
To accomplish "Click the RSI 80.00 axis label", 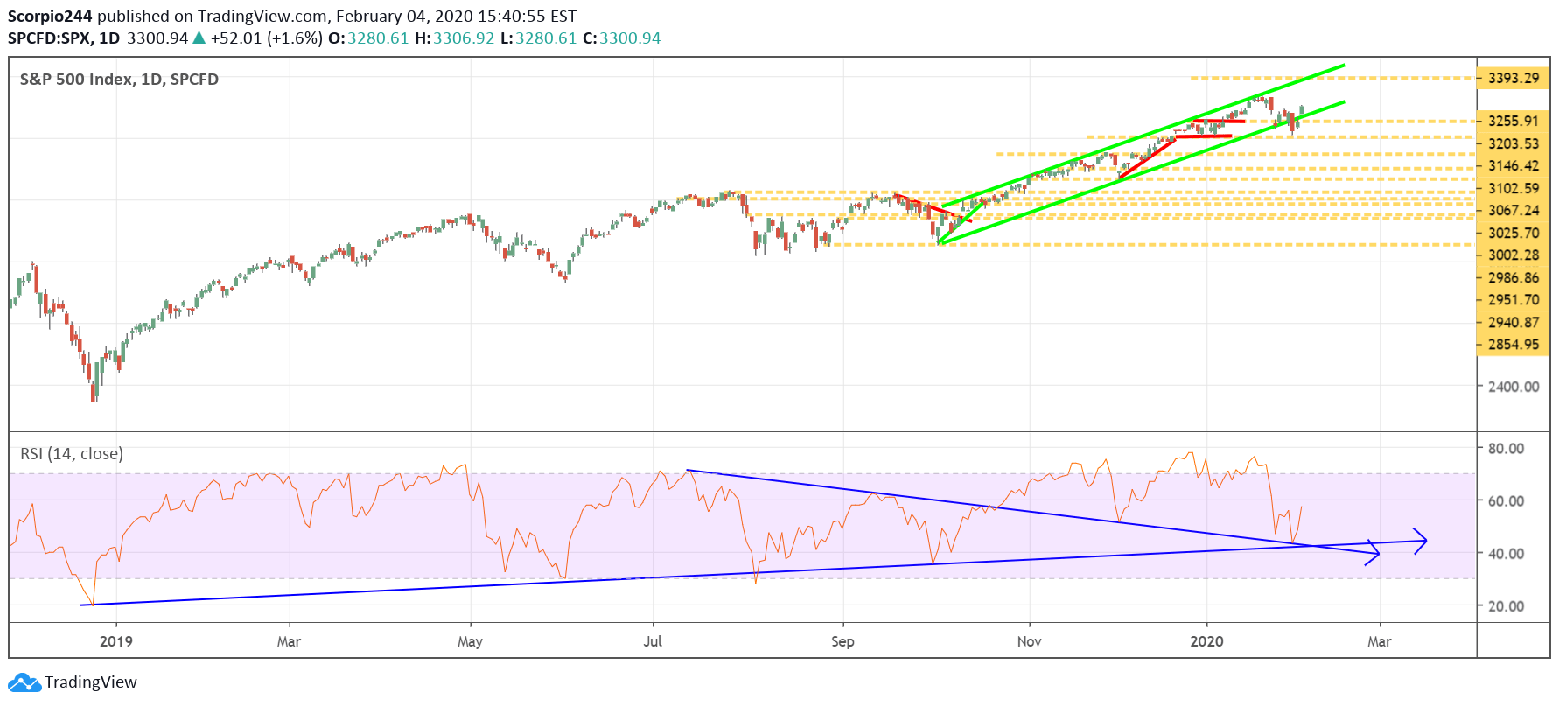I will click(x=1506, y=448).
